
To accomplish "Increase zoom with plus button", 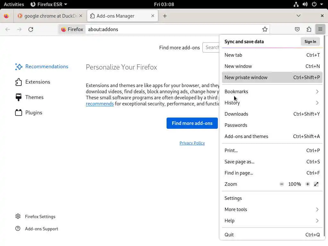I will pyautogui.click(x=307, y=184).
